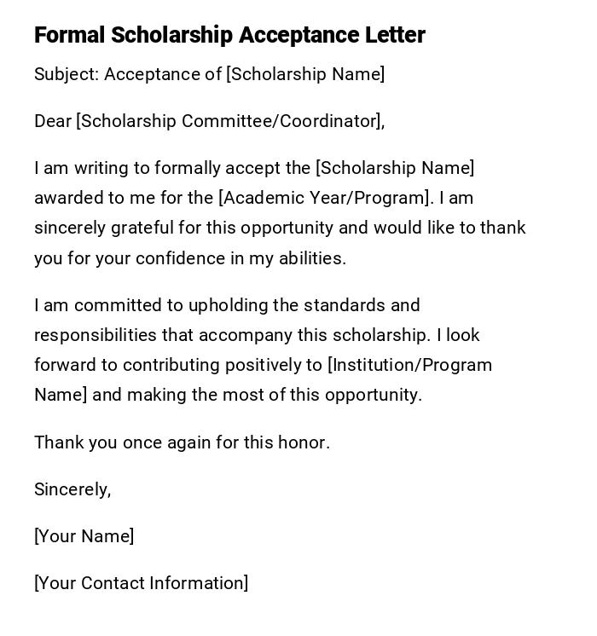Select the Your Contact Information placeholder
The height and width of the screenshot is (636, 597).
click(142, 583)
